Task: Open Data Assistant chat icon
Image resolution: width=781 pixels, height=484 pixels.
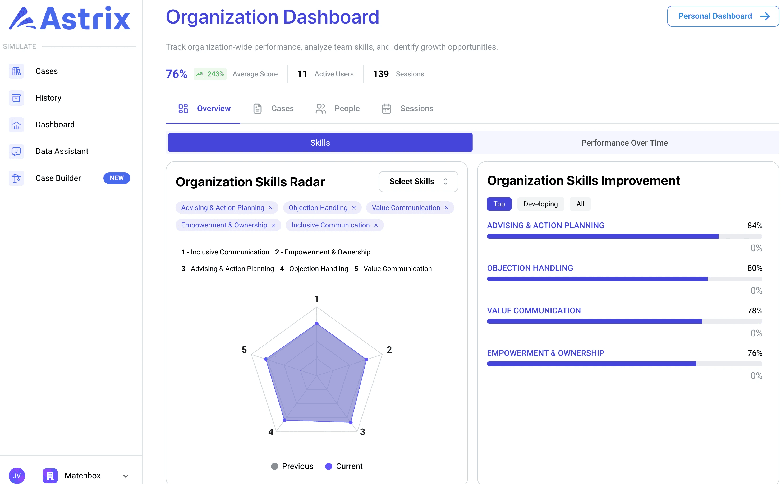Action: pos(16,151)
